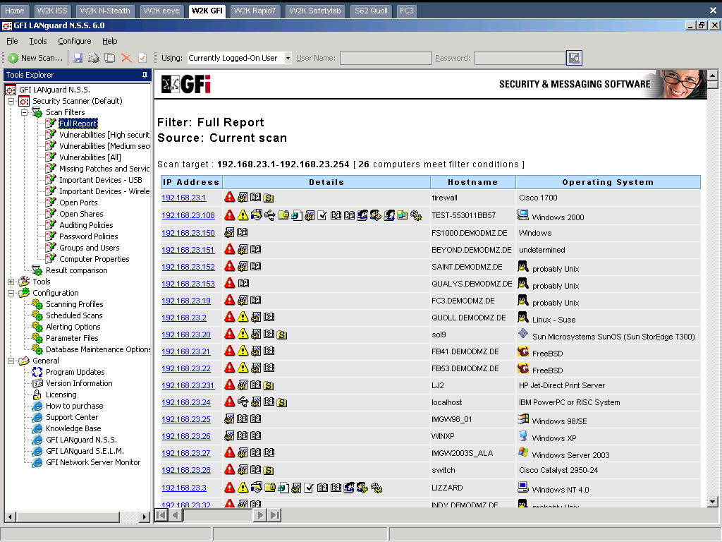The height and width of the screenshot is (542, 722).
Task: Open the Configure menu
Action: point(74,41)
